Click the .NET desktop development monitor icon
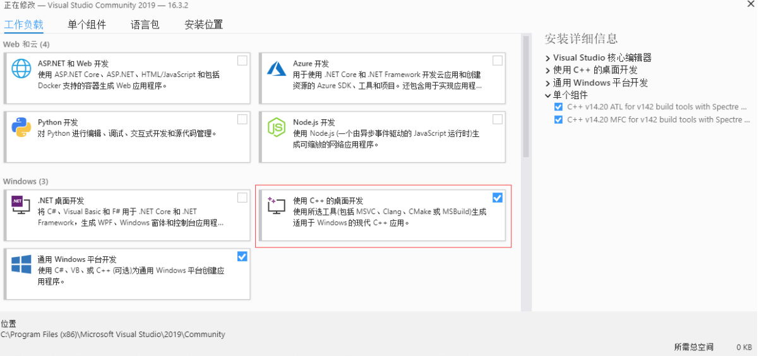This screenshot has height=356, width=759. [21, 204]
